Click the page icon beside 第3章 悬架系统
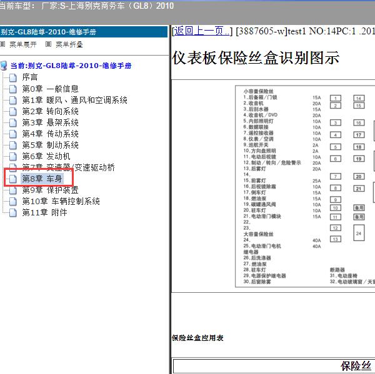This screenshot has height=374, width=375. pyautogui.click(x=13, y=122)
